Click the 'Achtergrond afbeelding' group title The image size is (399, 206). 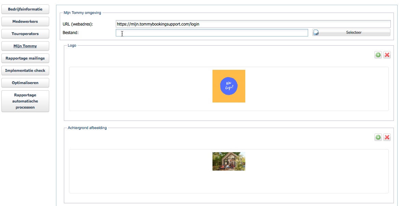pos(87,128)
